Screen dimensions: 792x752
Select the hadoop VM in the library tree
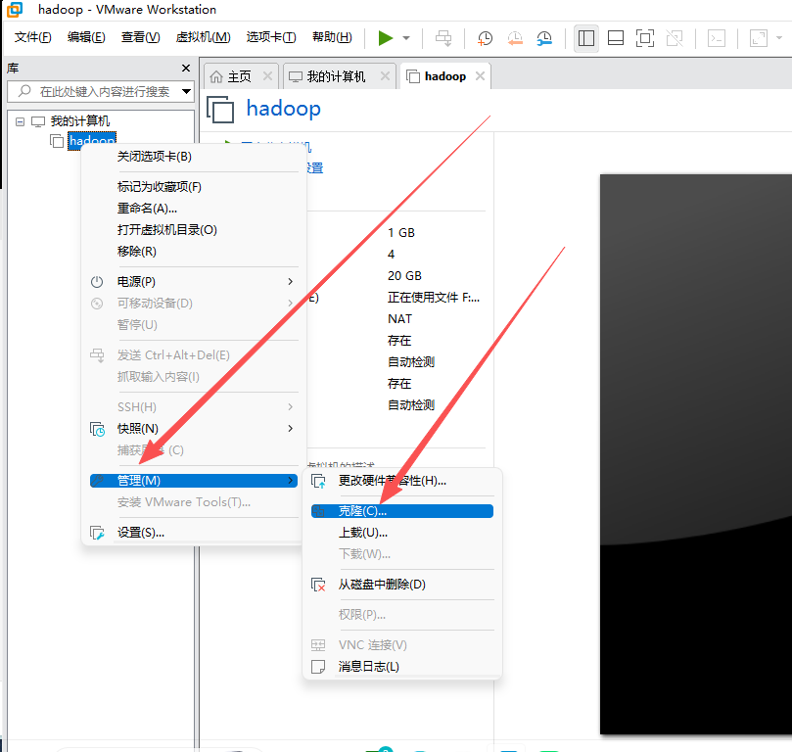tap(92, 140)
